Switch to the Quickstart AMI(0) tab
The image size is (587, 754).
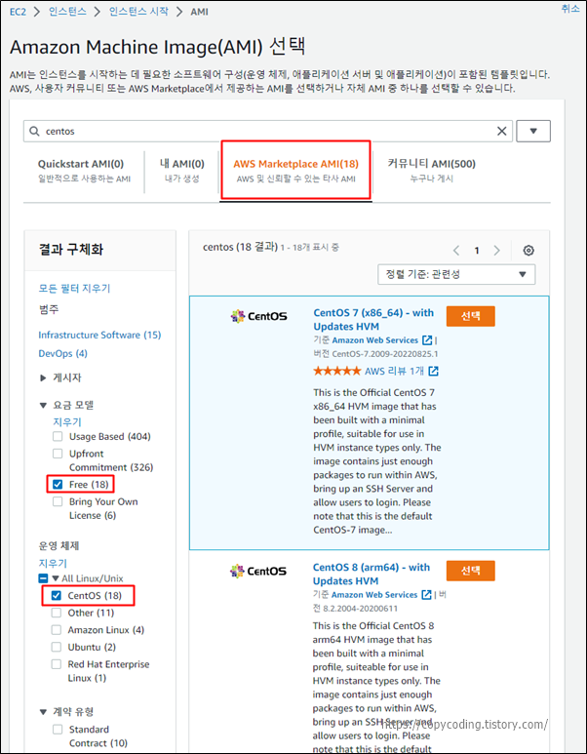point(84,172)
